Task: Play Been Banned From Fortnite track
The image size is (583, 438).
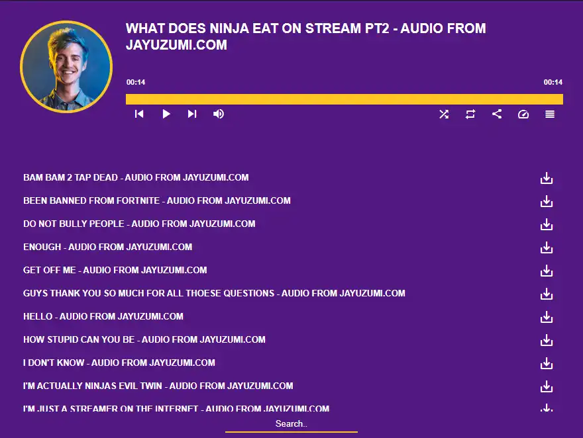Action: pyautogui.click(x=157, y=200)
